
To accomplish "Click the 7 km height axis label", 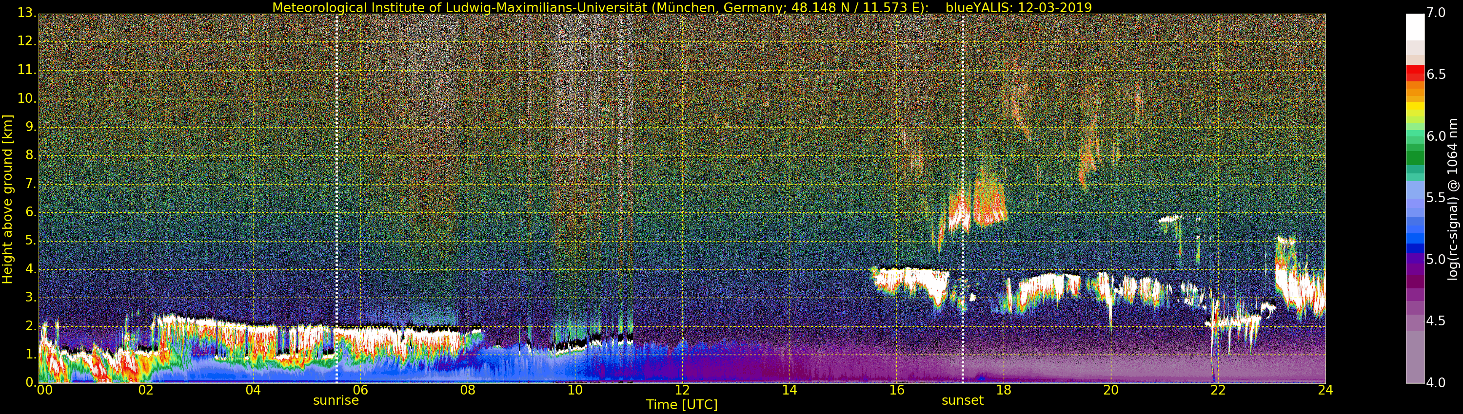I will [31, 184].
